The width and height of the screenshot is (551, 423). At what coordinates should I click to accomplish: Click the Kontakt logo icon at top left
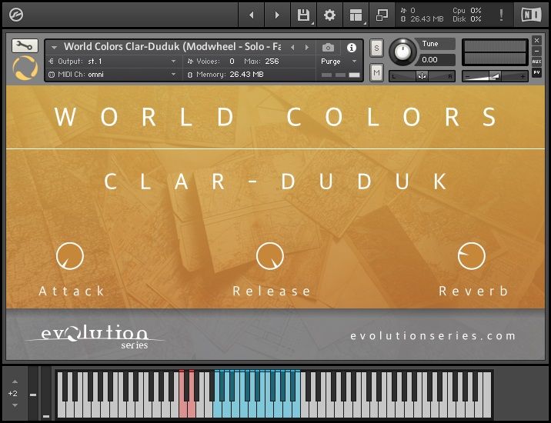pos(16,15)
